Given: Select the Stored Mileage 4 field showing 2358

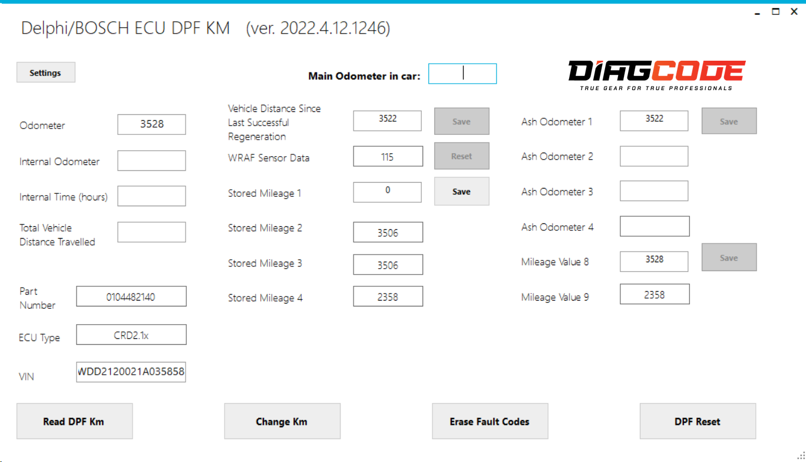Looking at the screenshot, I should (388, 296).
